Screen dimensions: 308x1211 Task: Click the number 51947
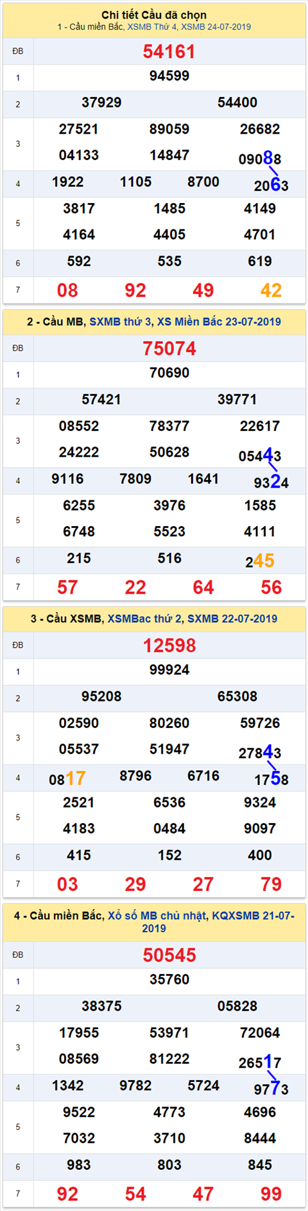tap(169, 749)
